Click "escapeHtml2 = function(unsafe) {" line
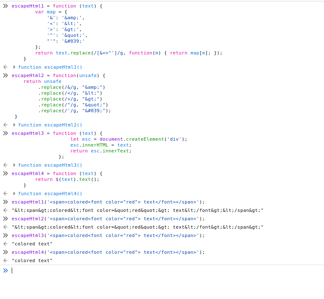Screen dimensions: 324x299 pyautogui.click(x=59, y=75)
